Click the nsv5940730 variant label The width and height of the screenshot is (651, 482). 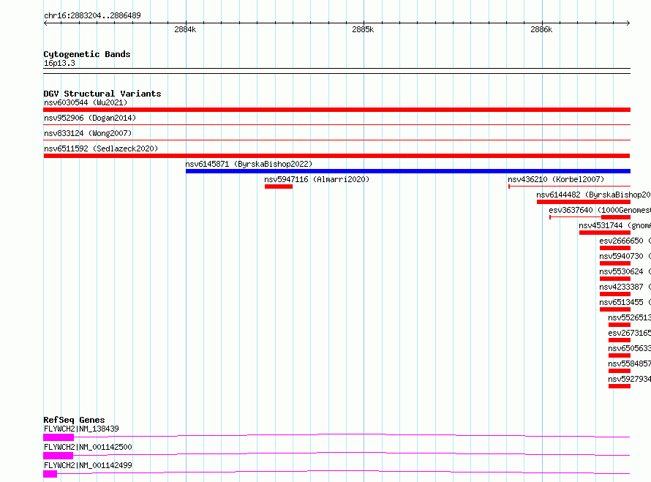coord(625,256)
